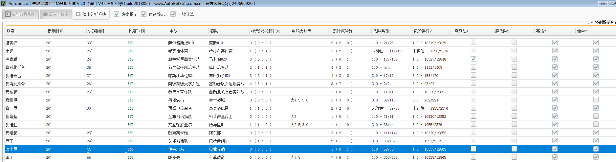Toggle the 声音提示 checkbox
616x162 pixels.
tap(144, 14)
